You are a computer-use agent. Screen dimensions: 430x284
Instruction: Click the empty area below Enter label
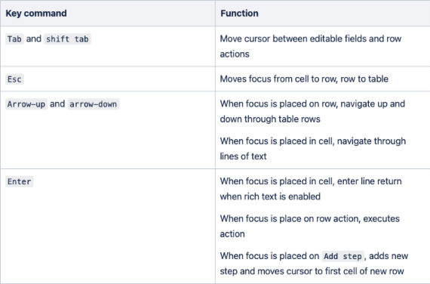click(x=107, y=236)
